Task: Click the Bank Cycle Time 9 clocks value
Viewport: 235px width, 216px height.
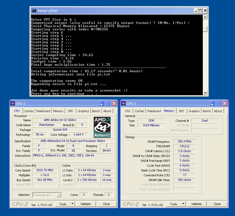Action: coord(185,170)
